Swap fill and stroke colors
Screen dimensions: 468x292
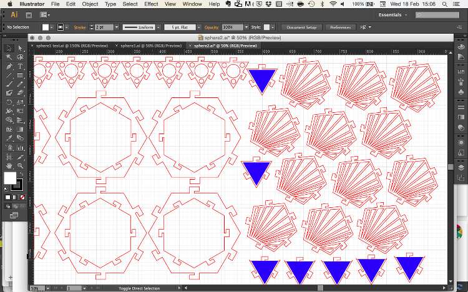tap(21, 174)
